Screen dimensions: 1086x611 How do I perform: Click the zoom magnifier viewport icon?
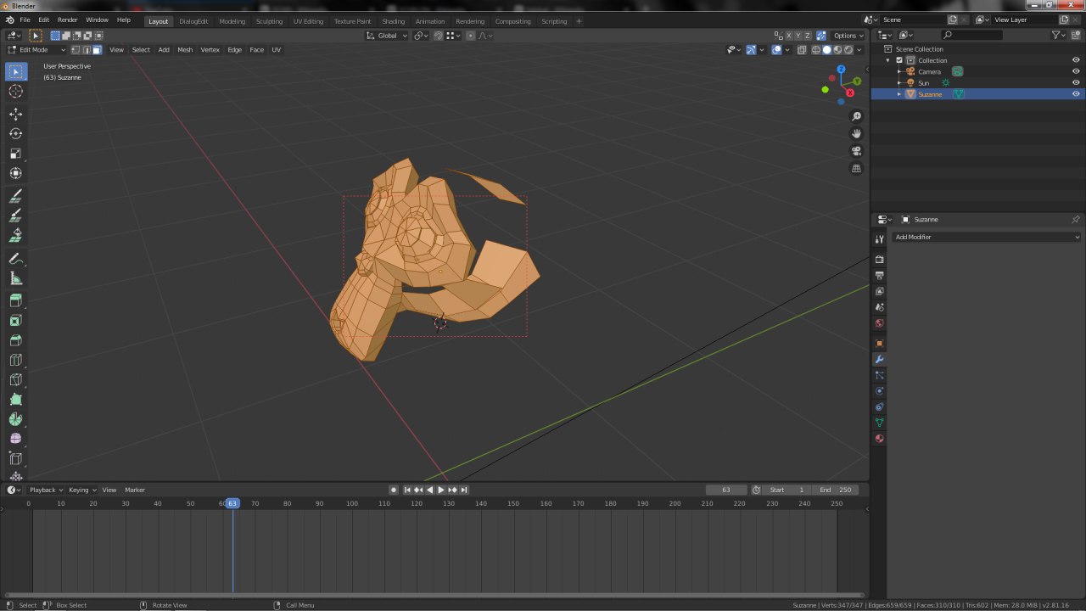coord(856,116)
